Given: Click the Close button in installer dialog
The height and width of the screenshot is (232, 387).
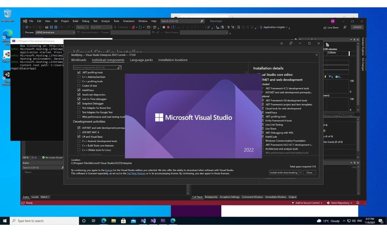Looking at the screenshot, I should pyautogui.click(x=309, y=173).
